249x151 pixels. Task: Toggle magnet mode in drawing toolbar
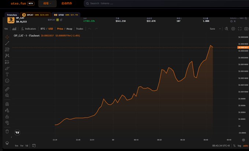pyautogui.click(x=7, y=104)
